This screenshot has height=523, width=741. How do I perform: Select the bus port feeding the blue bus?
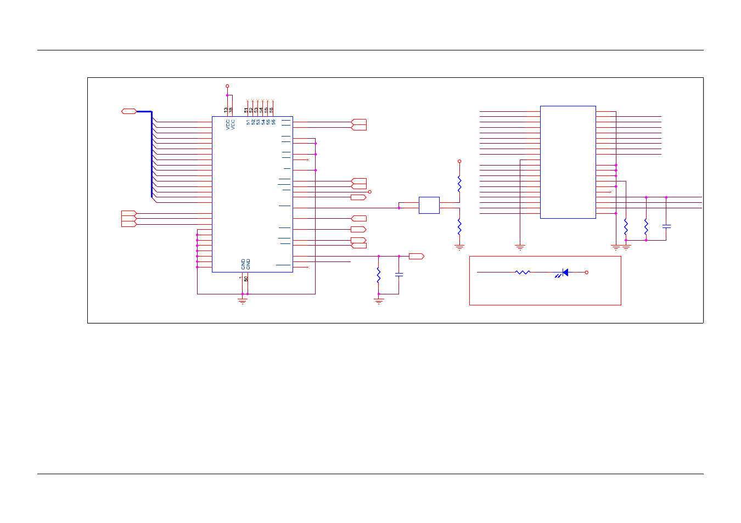(129, 111)
